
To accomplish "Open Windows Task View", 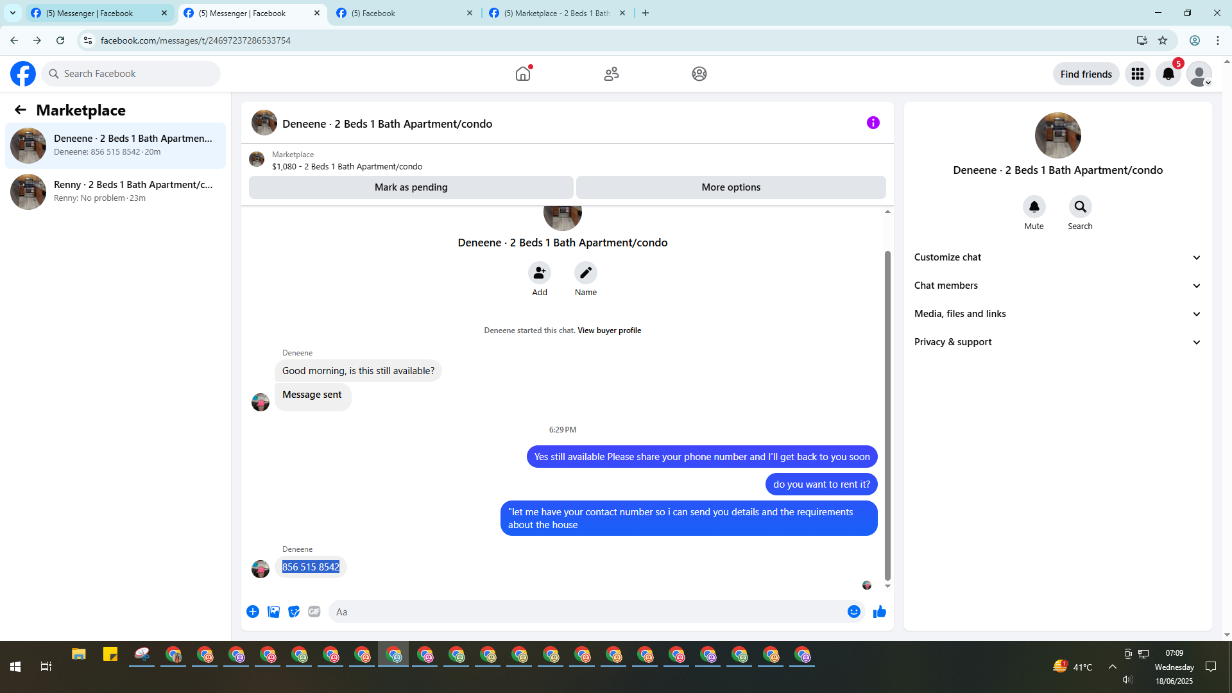I will [x=46, y=667].
